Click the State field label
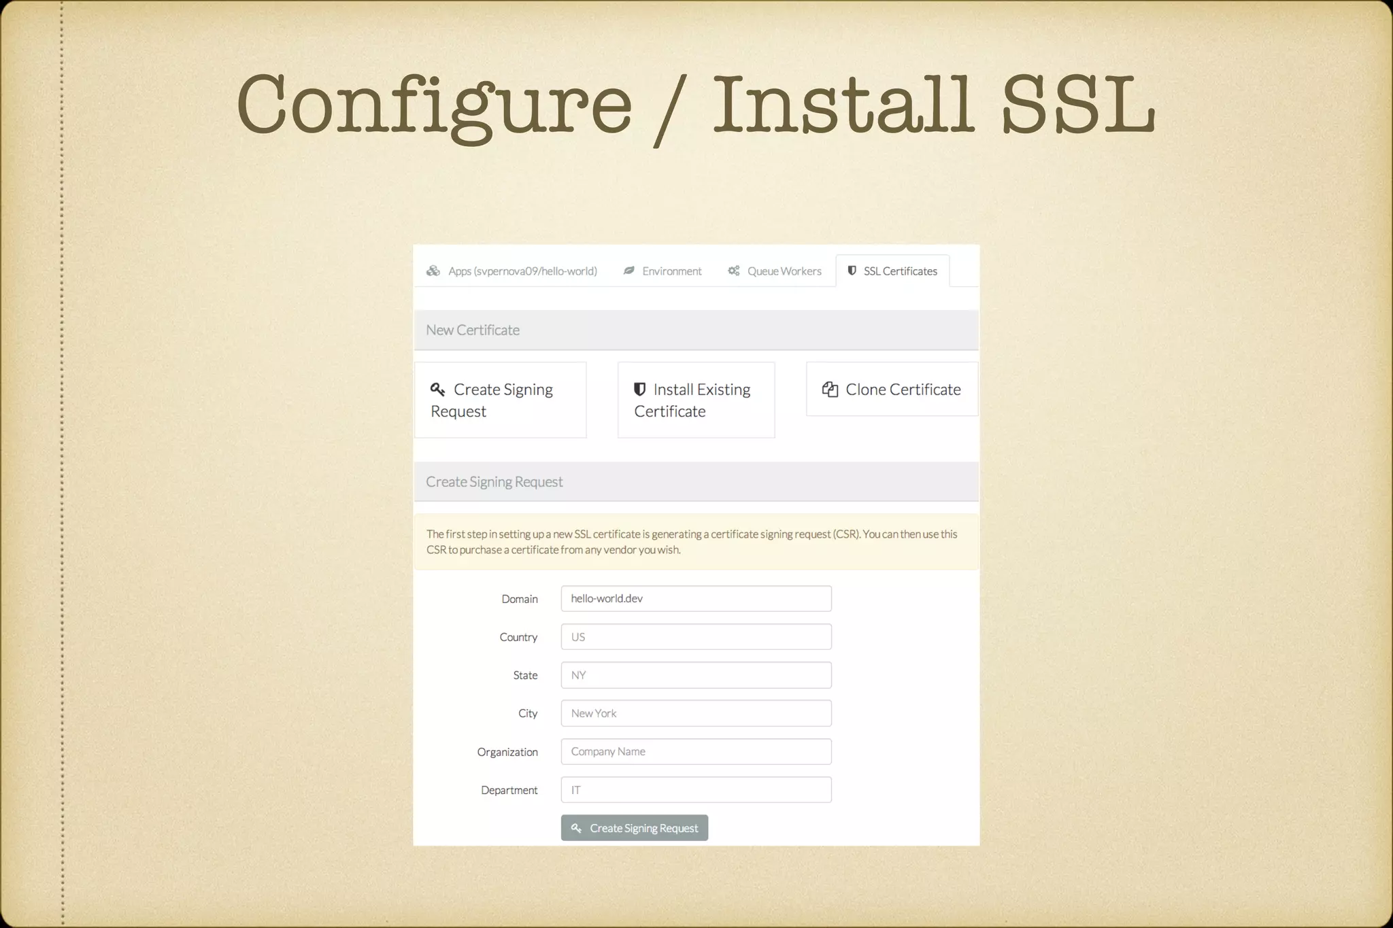Viewport: 1393px width, 928px height. [x=525, y=675]
